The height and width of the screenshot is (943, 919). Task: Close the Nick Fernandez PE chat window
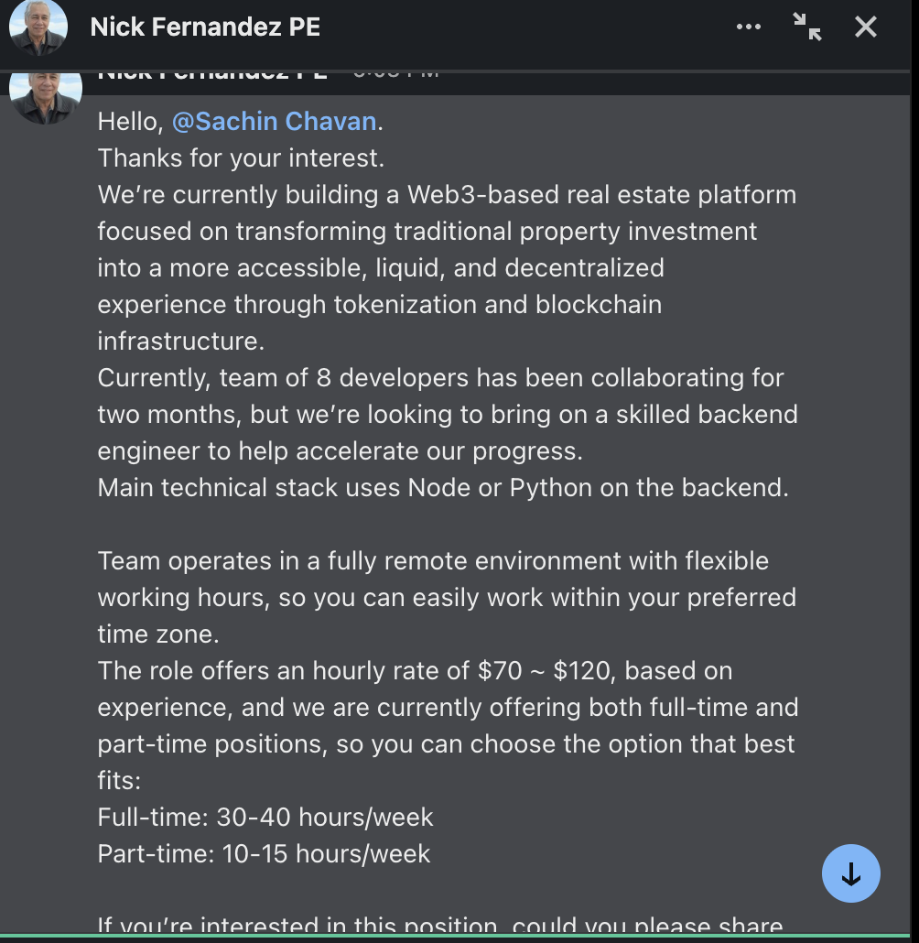click(x=866, y=27)
